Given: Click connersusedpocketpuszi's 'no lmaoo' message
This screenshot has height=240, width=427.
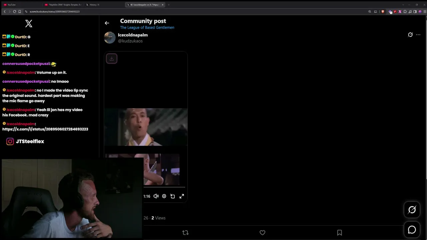Looking at the screenshot, I should [x=60, y=81].
